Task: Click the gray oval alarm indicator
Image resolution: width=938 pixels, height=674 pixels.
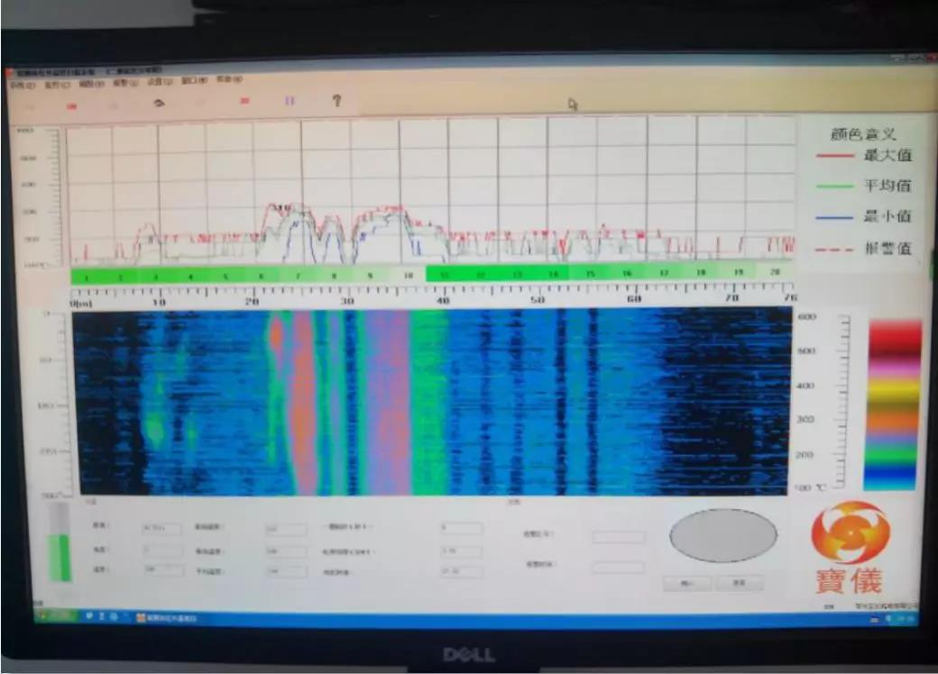Action: [722, 535]
